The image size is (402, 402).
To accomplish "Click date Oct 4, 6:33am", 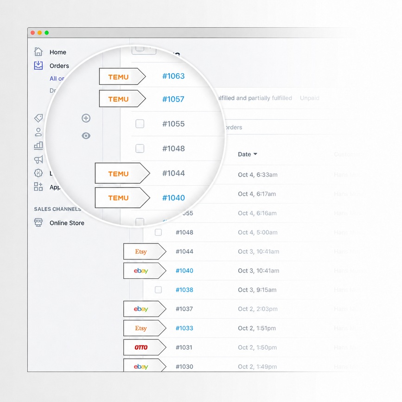I will pyautogui.click(x=258, y=175).
